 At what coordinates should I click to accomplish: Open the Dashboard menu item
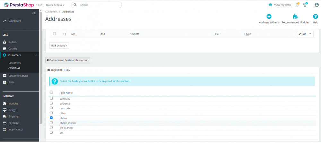pyautogui.click(x=15, y=21)
